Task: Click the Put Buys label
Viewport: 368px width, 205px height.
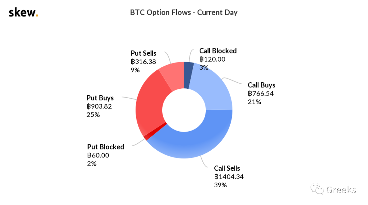Action: point(100,98)
